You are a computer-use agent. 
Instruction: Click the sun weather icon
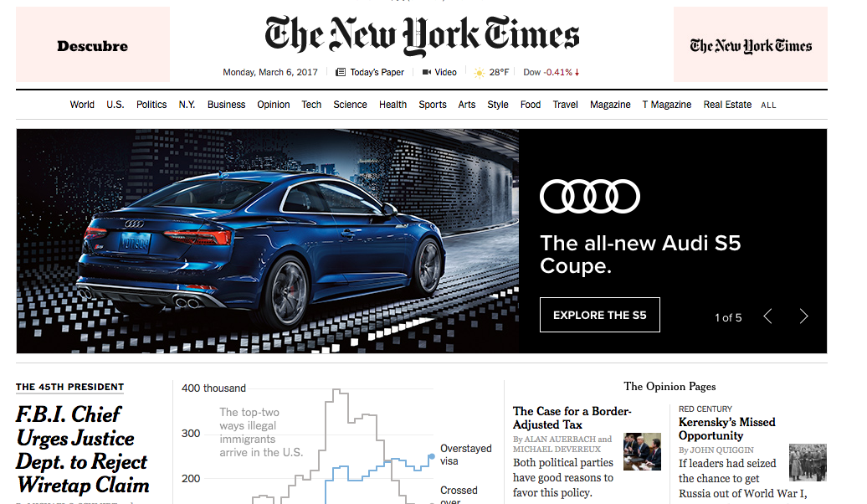tap(480, 73)
